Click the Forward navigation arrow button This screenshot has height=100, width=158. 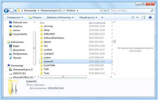(x=12, y=10)
